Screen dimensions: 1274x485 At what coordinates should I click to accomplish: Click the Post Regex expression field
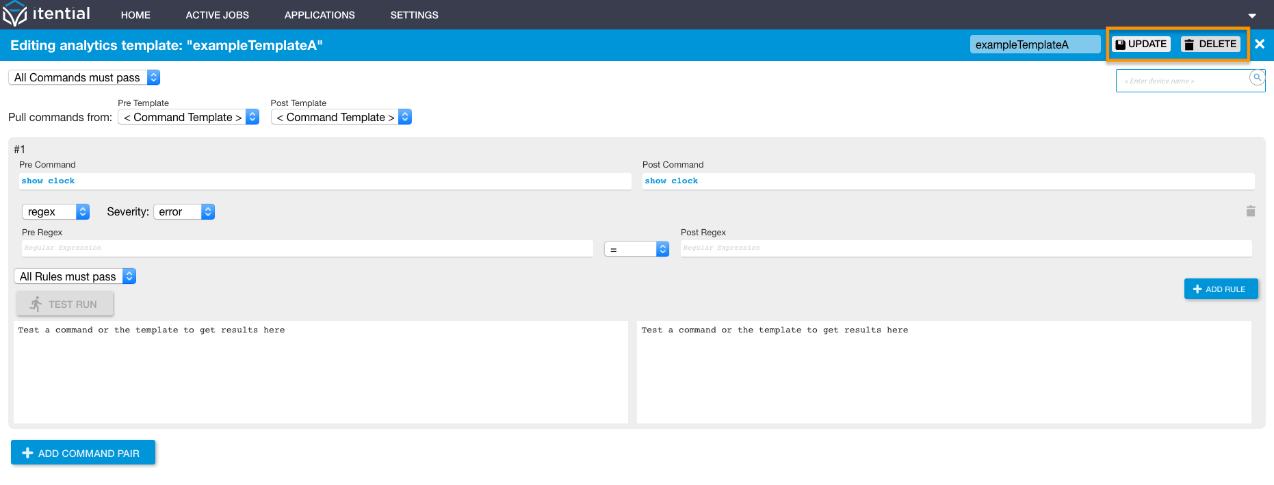[966, 248]
